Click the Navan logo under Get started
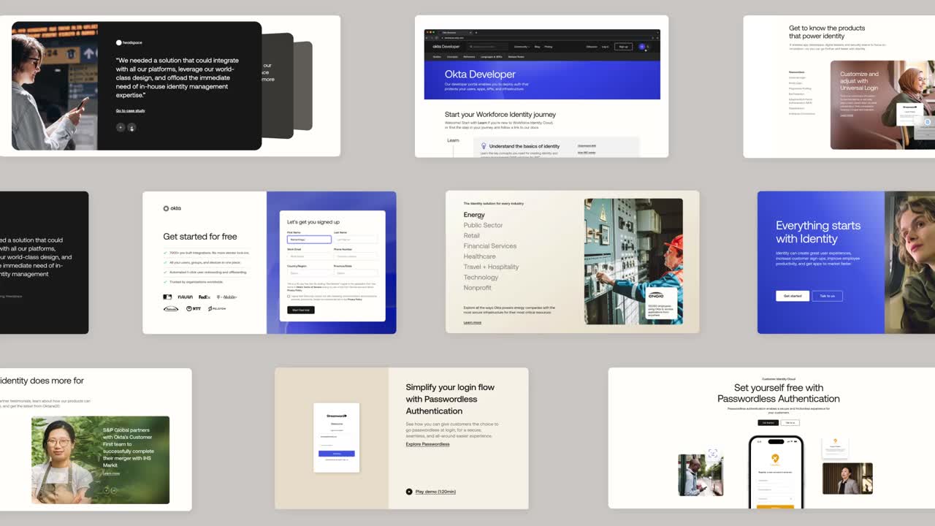 pyautogui.click(x=186, y=297)
